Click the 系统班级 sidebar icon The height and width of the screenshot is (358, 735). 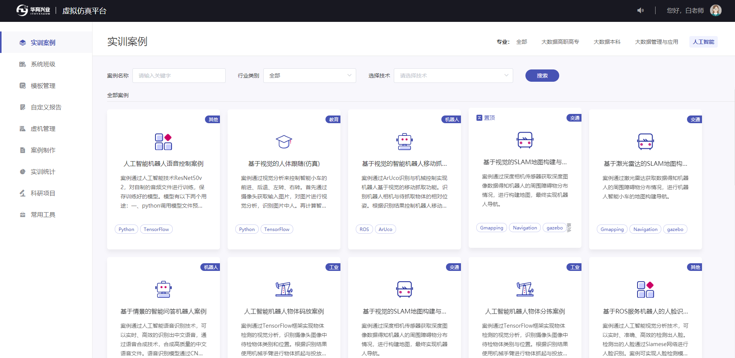[x=23, y=64]
